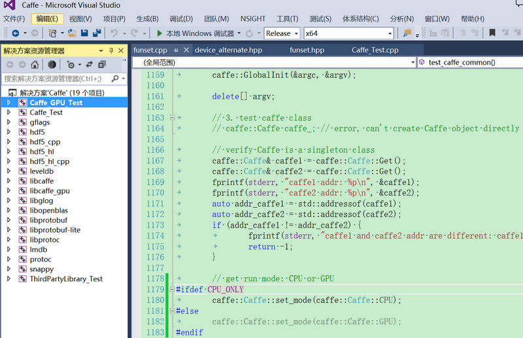Click the Undo arrow icon

click(x=114, y=33)
